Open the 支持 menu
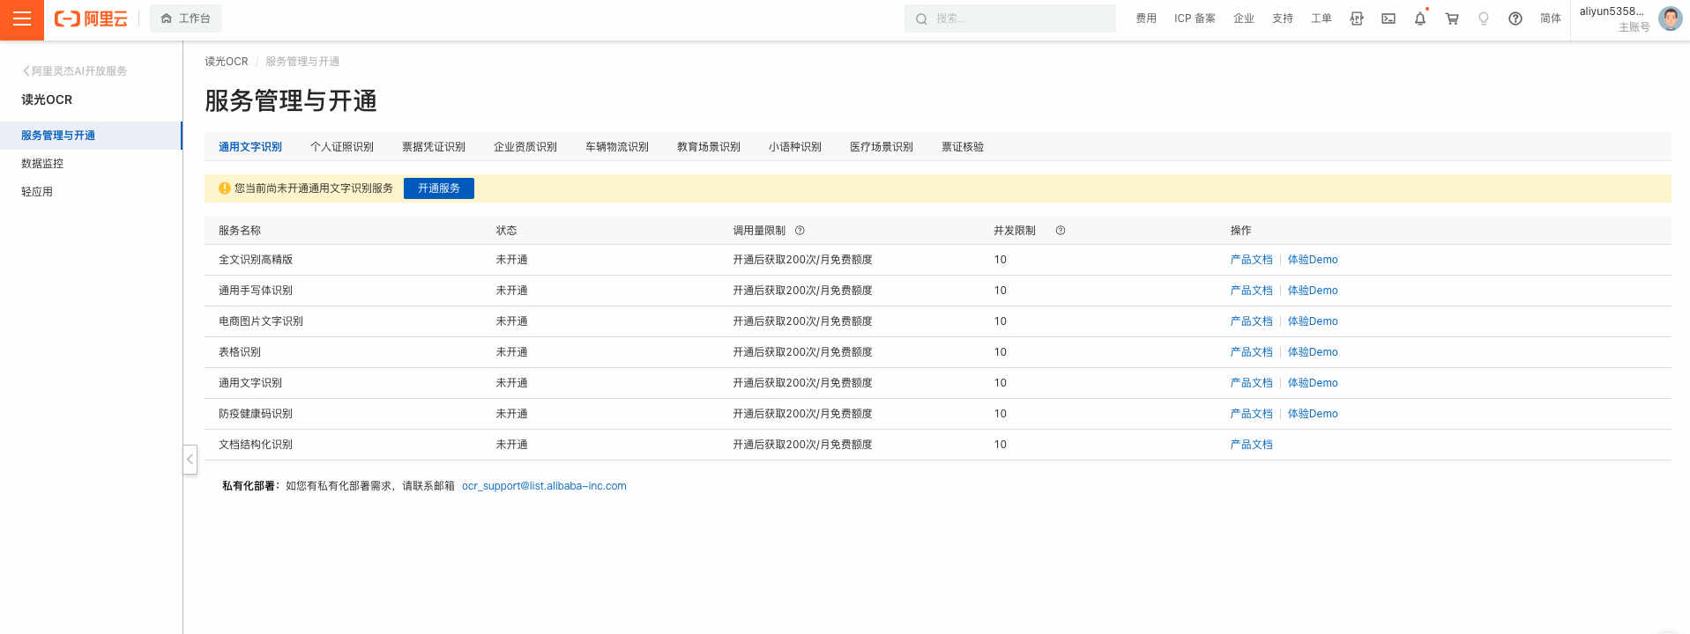 coord(1283,18)
